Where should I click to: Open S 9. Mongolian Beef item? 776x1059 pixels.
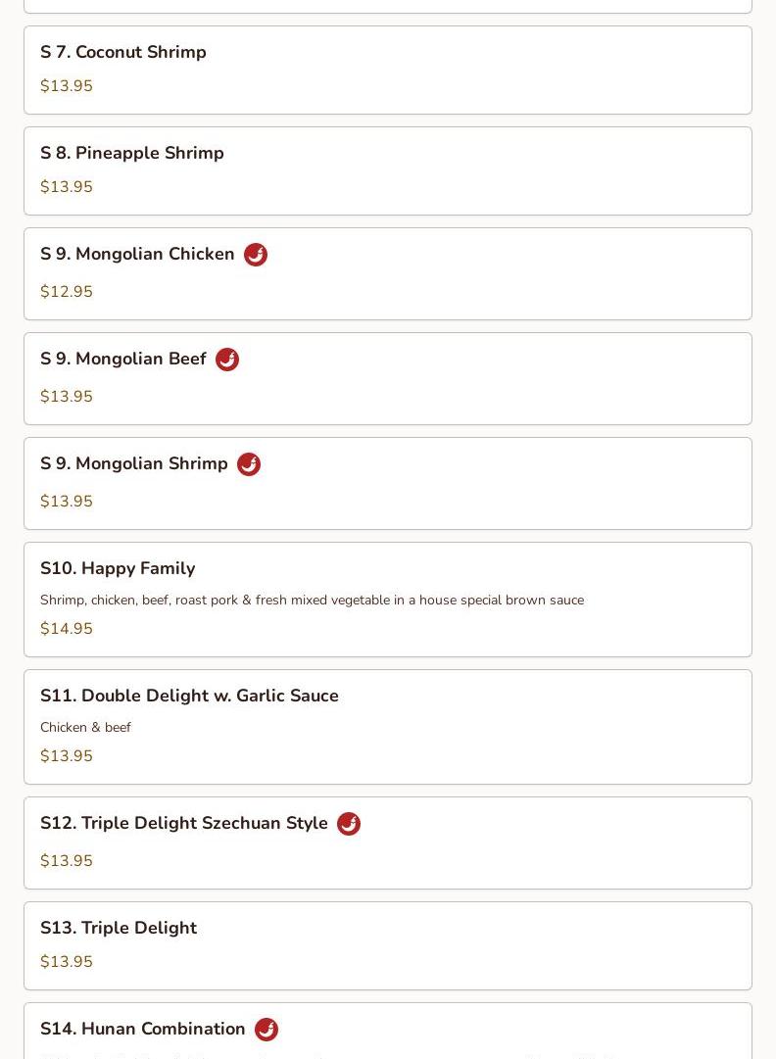(x=388, y=379)
